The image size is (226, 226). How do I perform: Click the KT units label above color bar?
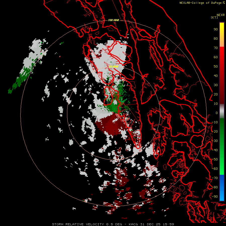[x=214, y=17]
